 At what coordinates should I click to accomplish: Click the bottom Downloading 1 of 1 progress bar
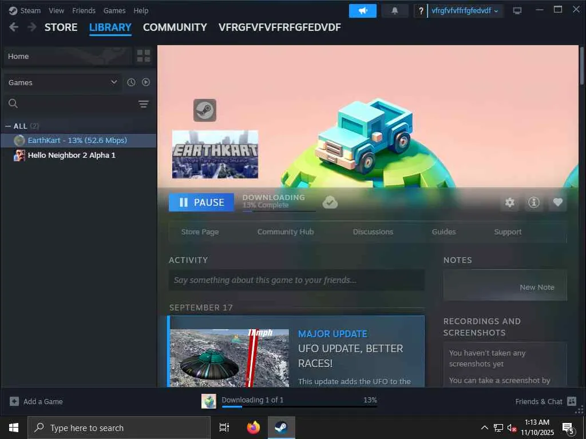click(299, 406)
